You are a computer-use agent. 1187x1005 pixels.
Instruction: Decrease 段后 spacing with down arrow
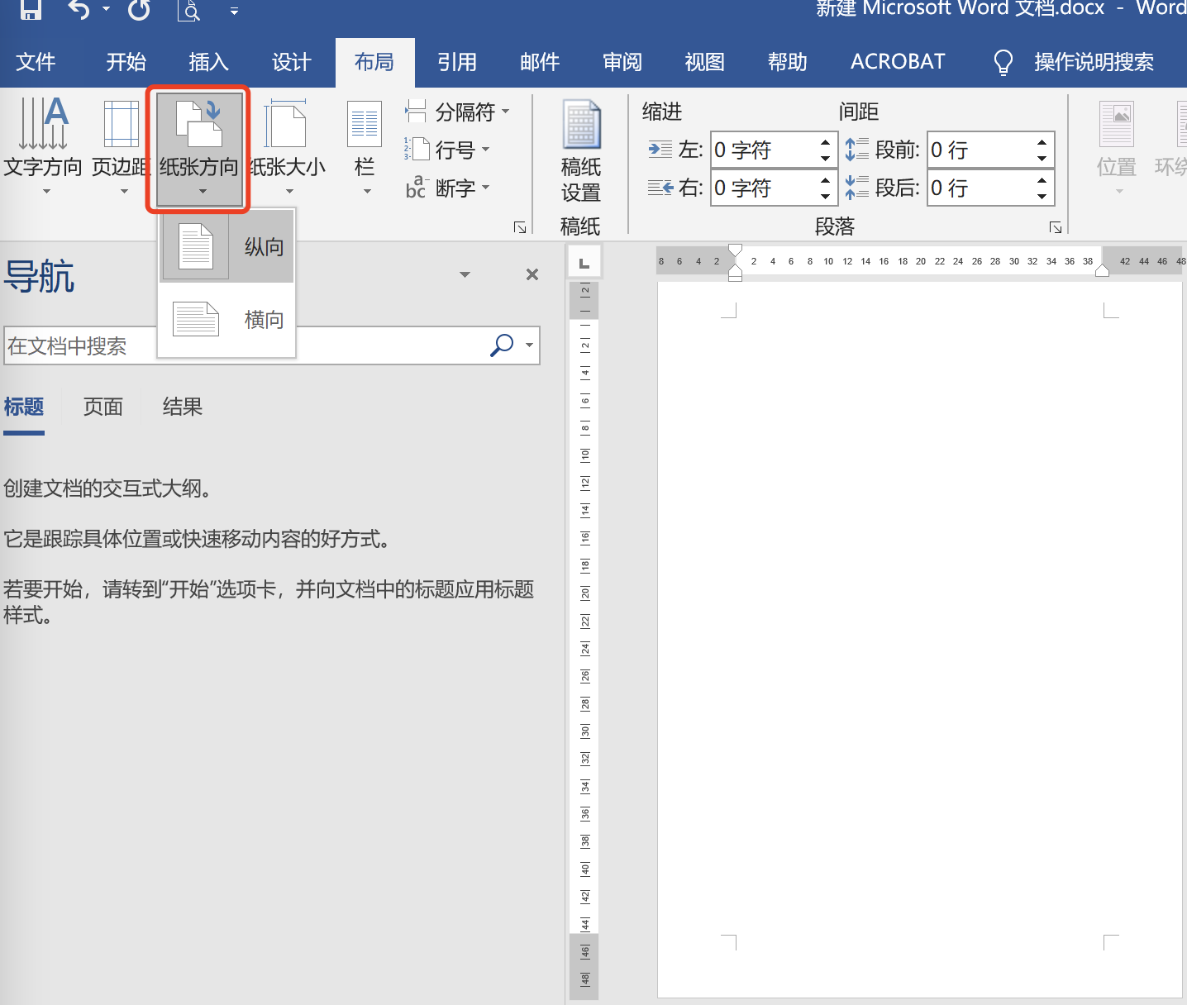tap(1042, 196)
